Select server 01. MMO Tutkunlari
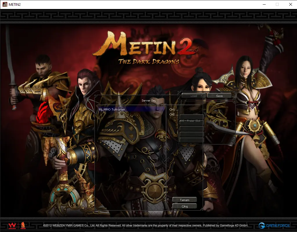This screenshot has width=297, height=232. coord(132,109)
